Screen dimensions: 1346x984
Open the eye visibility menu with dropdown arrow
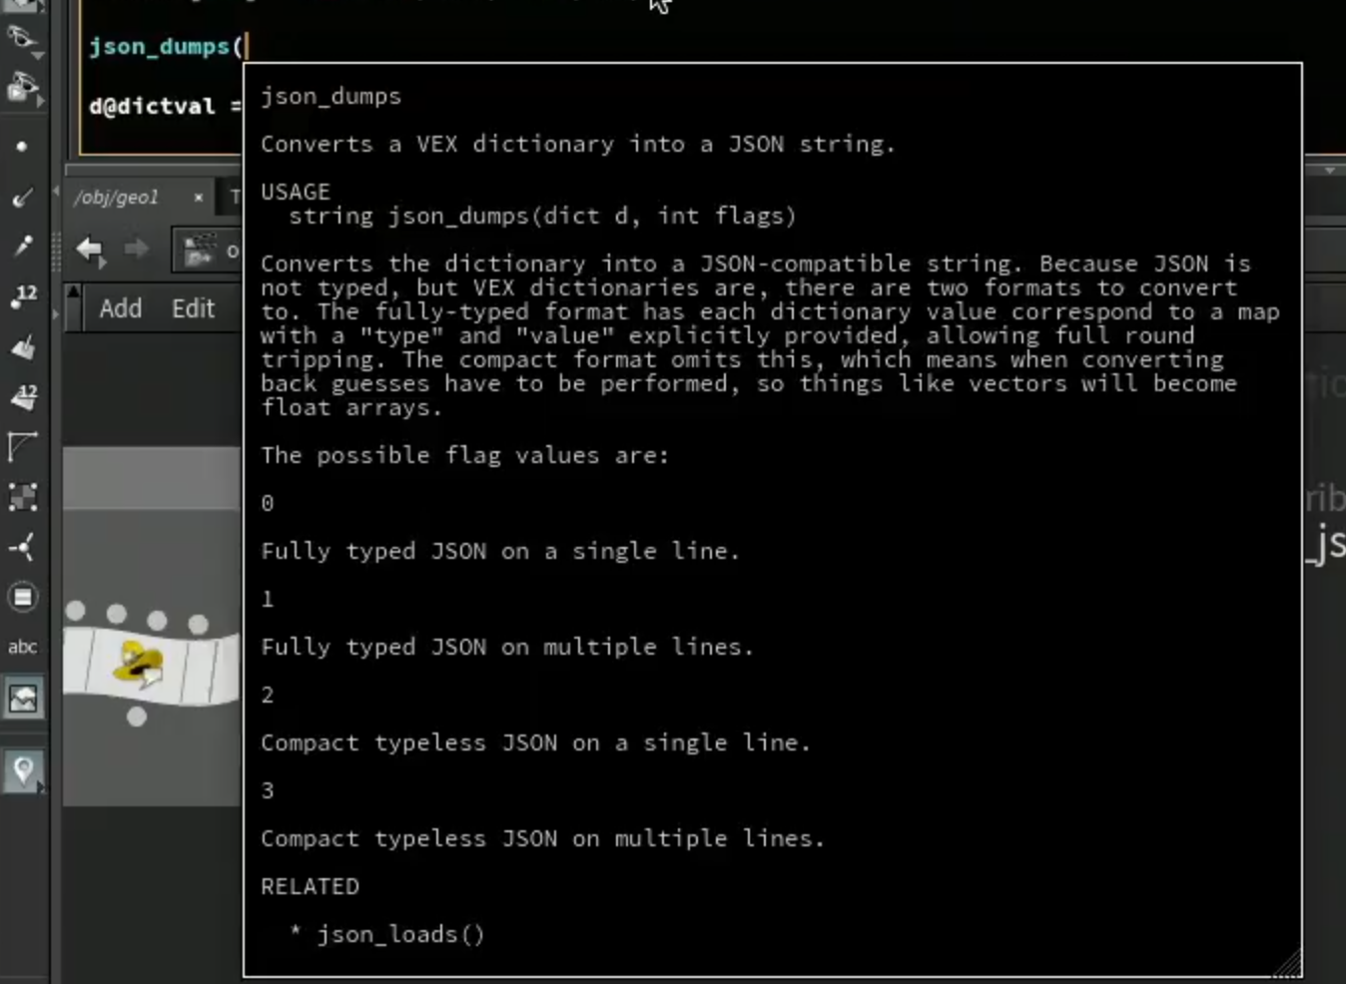point(22,40)
